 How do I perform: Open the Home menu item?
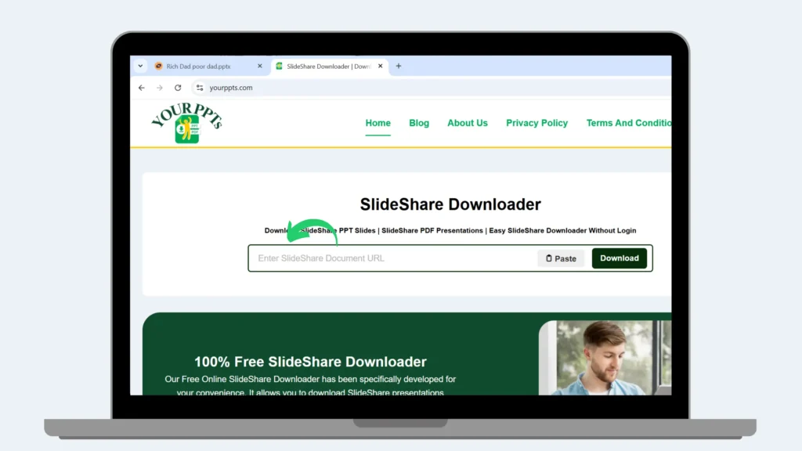[x=378, y=123]
